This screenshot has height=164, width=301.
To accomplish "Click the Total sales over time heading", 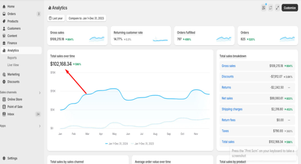I will pos(62,56).
